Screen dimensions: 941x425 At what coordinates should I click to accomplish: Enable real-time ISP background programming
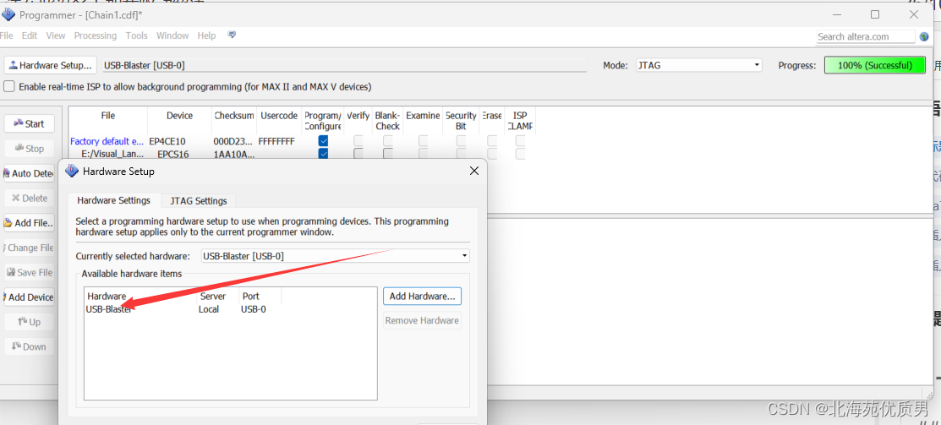tap(9, 86)
